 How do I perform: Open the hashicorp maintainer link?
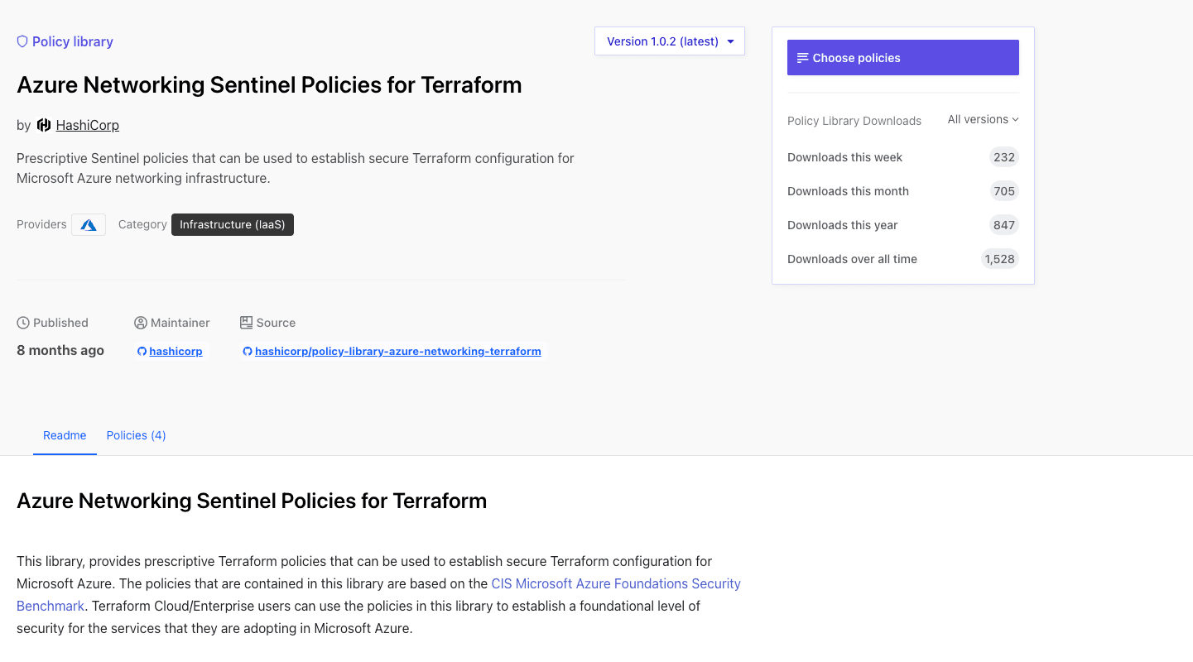(x=176, y=352)
